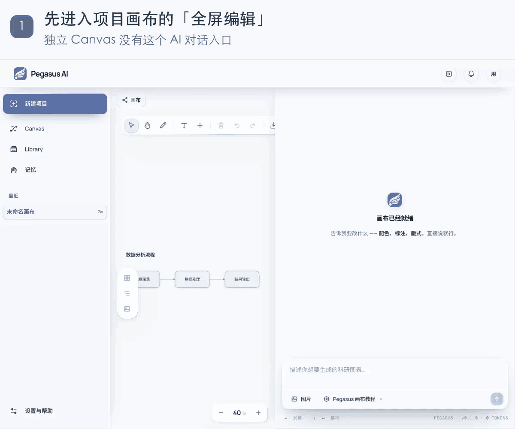515x429 pixels.
Task: Zoom in with the plus button
Action: point(258,413)
